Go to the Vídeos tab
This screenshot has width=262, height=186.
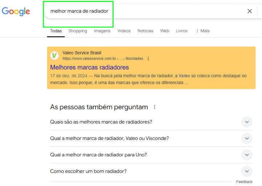point(124,31)
